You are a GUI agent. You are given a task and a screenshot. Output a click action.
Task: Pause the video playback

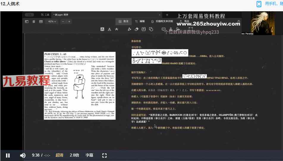tap(8, 155)
